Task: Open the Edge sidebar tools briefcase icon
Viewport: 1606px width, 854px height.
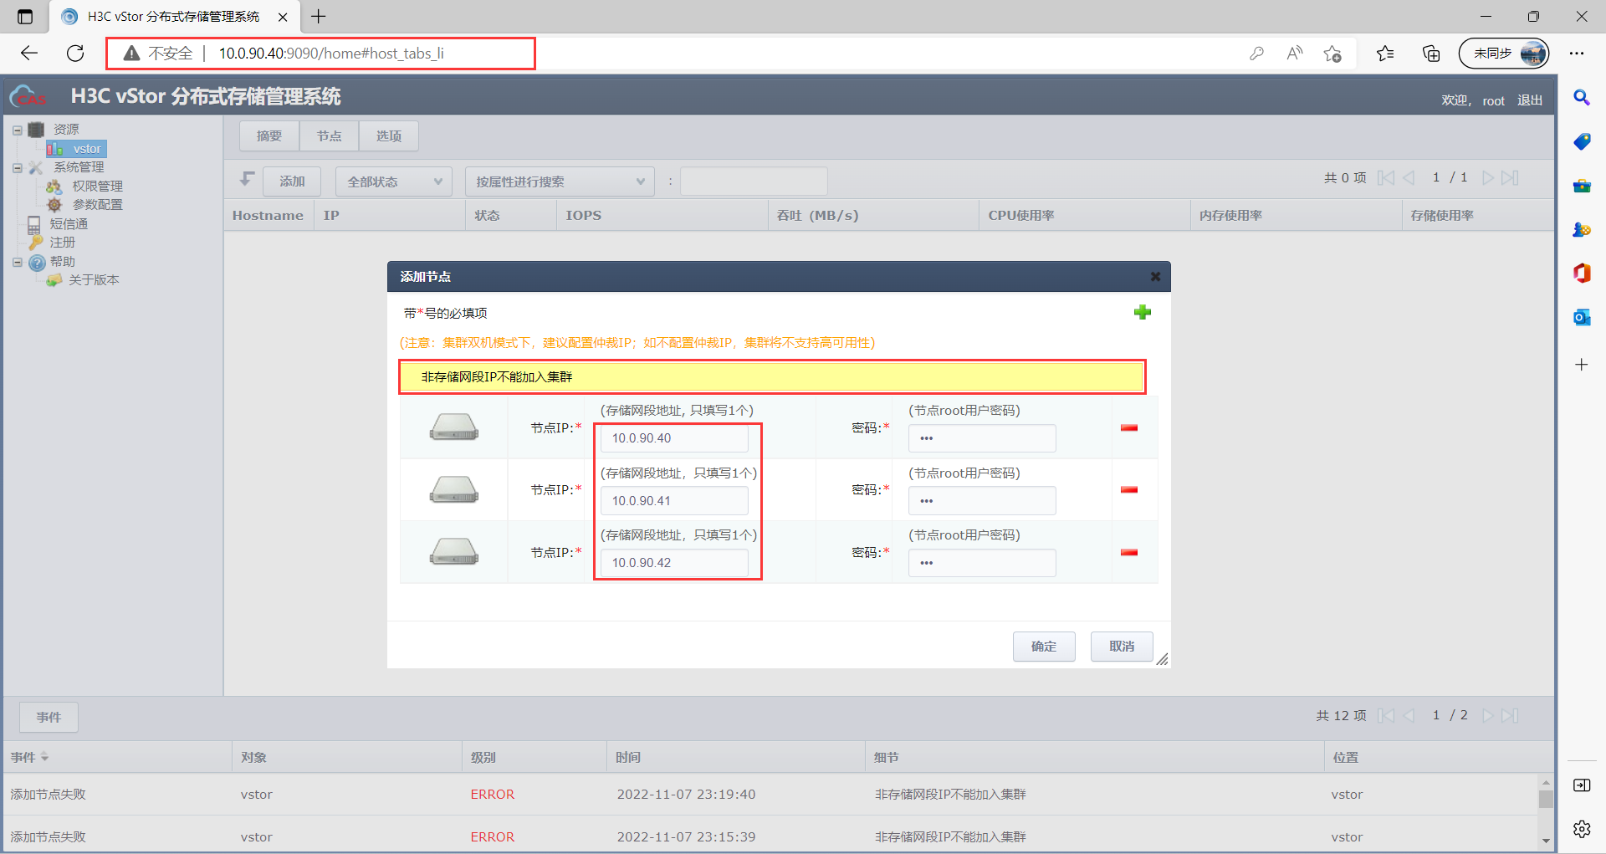Action: 1582,186
